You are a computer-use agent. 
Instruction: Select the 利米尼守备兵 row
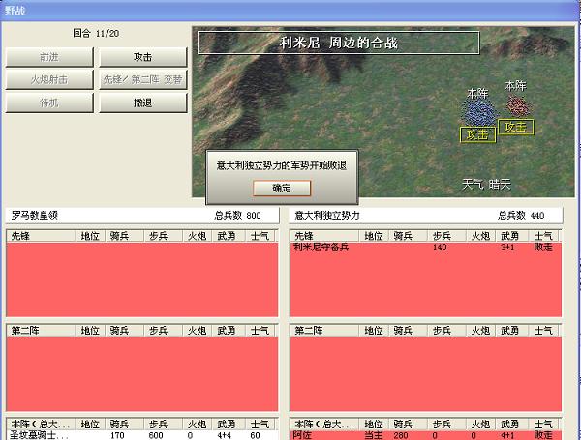[x=426, y=248]
